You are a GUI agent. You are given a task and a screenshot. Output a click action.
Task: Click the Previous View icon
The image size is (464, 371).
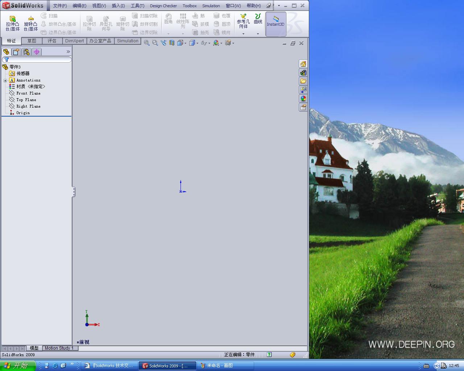tap(163, 43)
